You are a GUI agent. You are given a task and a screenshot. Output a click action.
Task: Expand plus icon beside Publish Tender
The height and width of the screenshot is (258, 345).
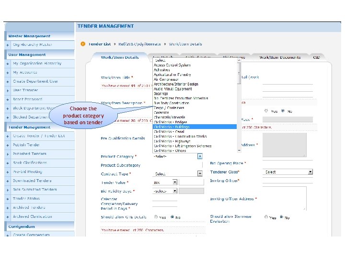(8, 145)
